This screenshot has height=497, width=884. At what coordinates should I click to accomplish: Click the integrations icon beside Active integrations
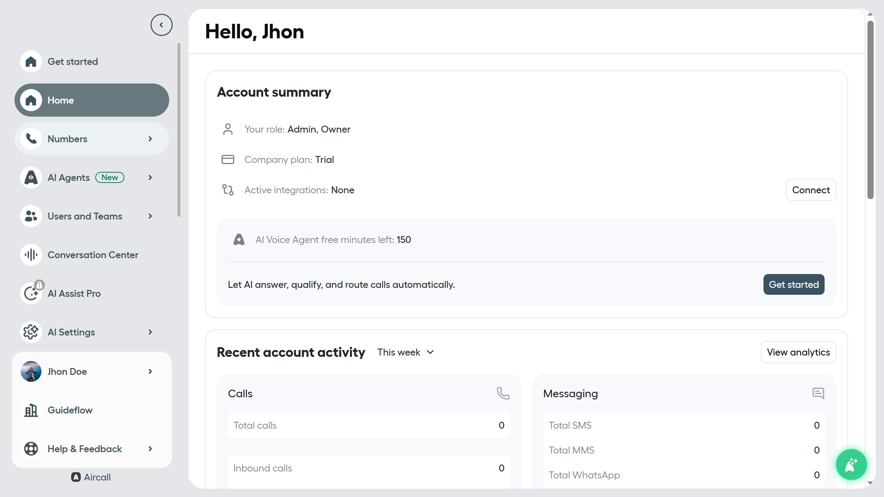coord(228,190)
